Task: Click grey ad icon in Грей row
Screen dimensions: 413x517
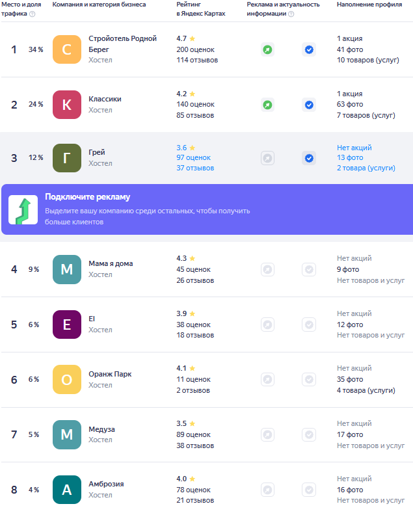Action: click(x=267, y=158)
